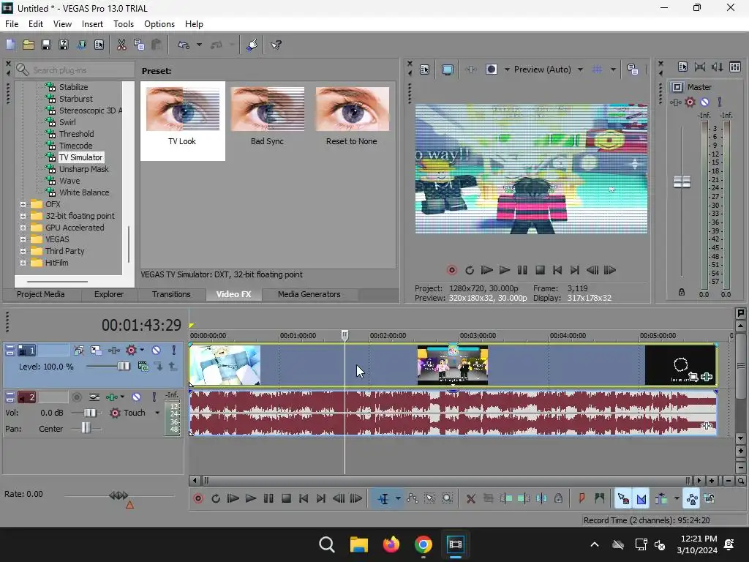Open the Touch automation mode dropdown
The image size is (749, 562).
[157, 413]
